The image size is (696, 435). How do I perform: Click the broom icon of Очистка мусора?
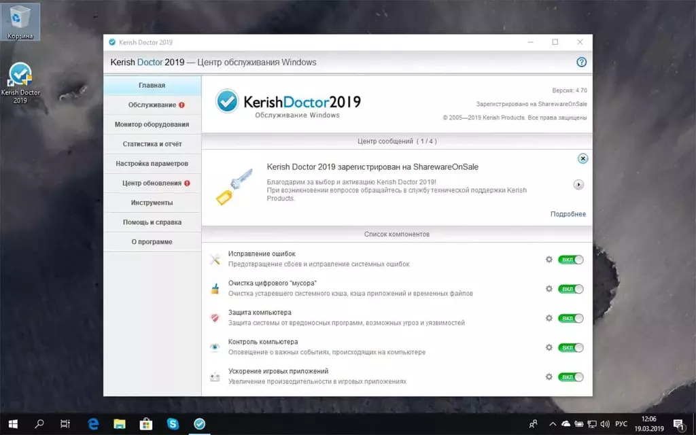[215, 289]
